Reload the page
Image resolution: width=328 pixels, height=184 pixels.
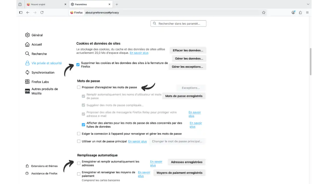pyautogui.click(x=42, y=12)
